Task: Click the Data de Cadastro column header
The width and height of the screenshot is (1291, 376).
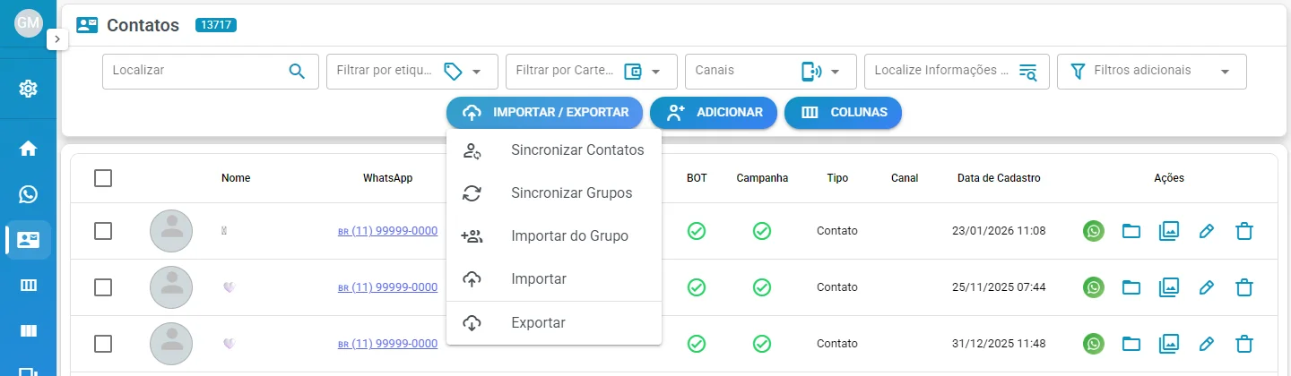Action: (x=999, y=178)
